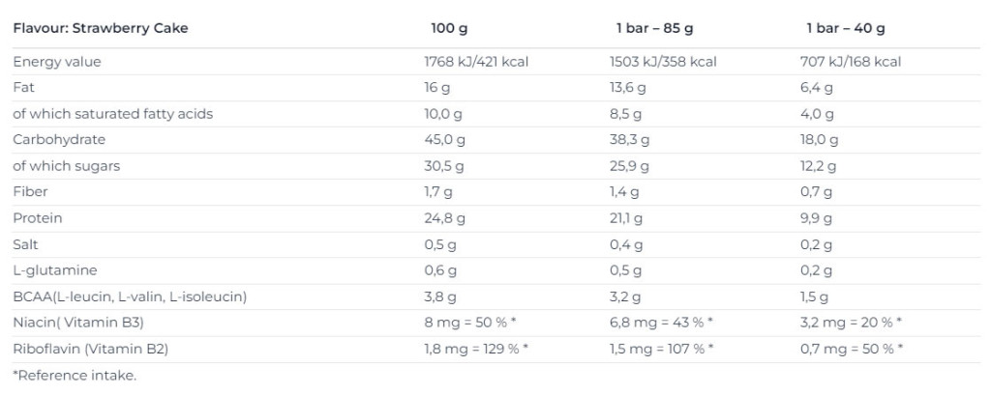Image resolution: width=991 pixels, height=395 pixels.
Task: Click the 'Riboflavin (Vitamin B2)' row label
Action: (x=90, y=349)
